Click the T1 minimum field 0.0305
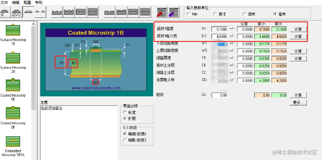The width and height of the screenshot is (322, 160). pos(262,59)
